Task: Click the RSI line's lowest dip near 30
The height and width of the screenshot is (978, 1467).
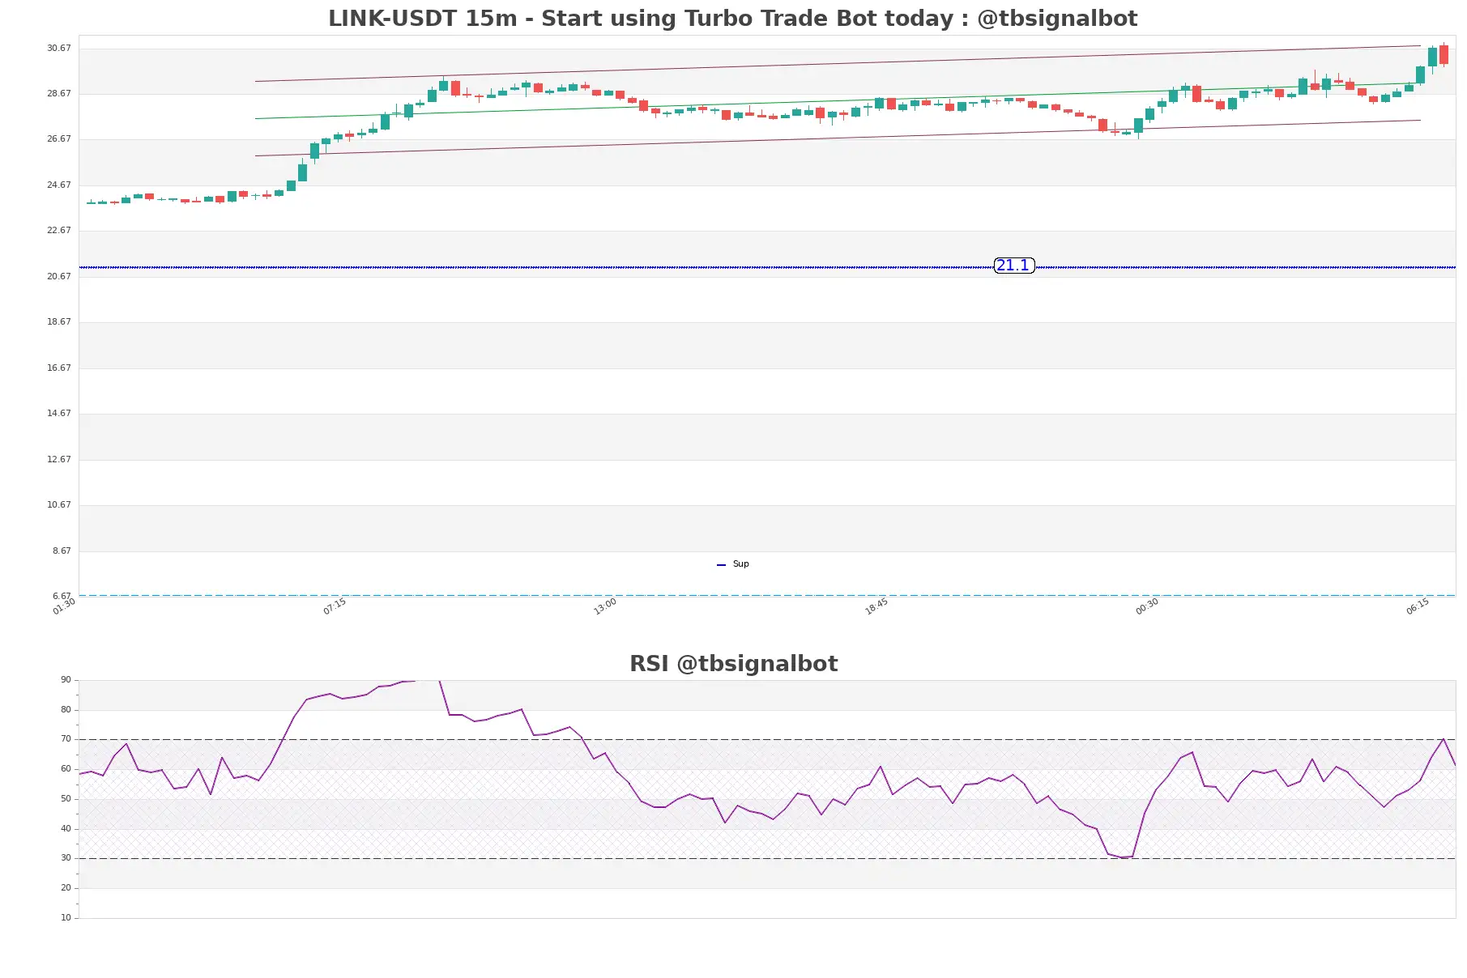Action: [x=1123, y=857]
